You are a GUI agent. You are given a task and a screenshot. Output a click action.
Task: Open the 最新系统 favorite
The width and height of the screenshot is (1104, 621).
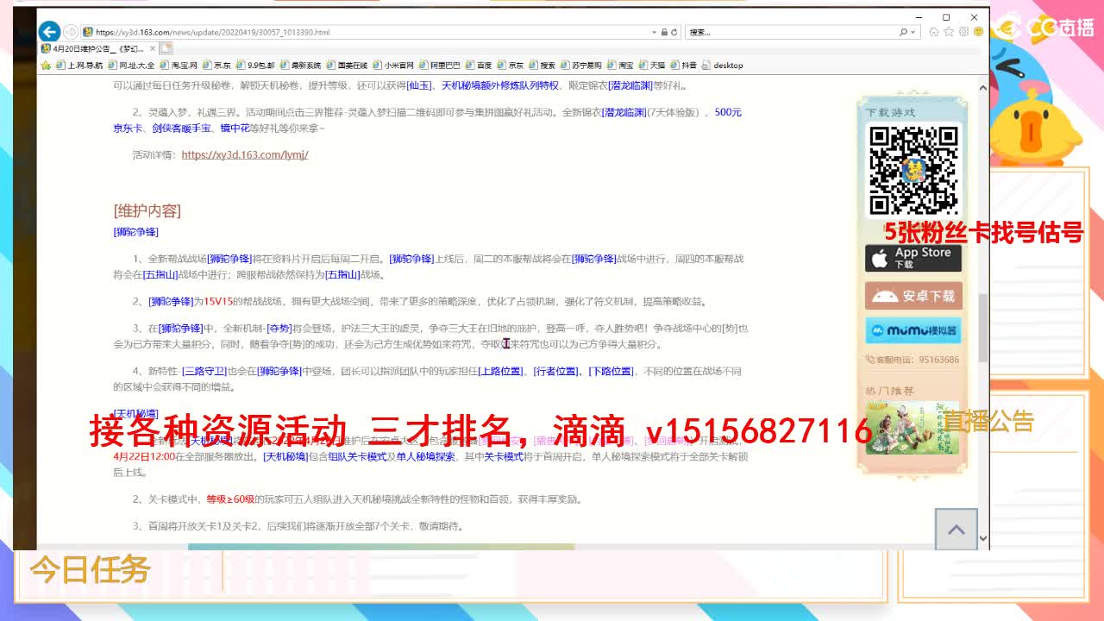(299, 65)
